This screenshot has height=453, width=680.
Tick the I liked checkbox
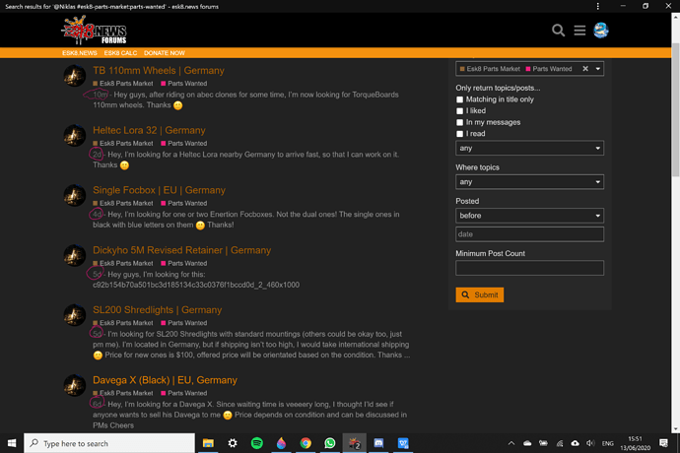click(x=460, y=111)
